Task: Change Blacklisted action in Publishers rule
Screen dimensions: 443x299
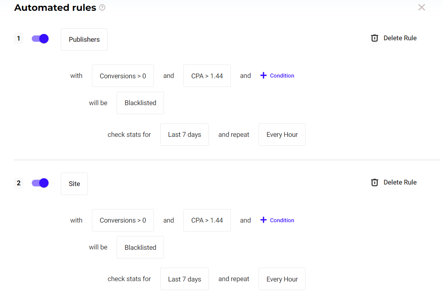Action: coord(140,103)
